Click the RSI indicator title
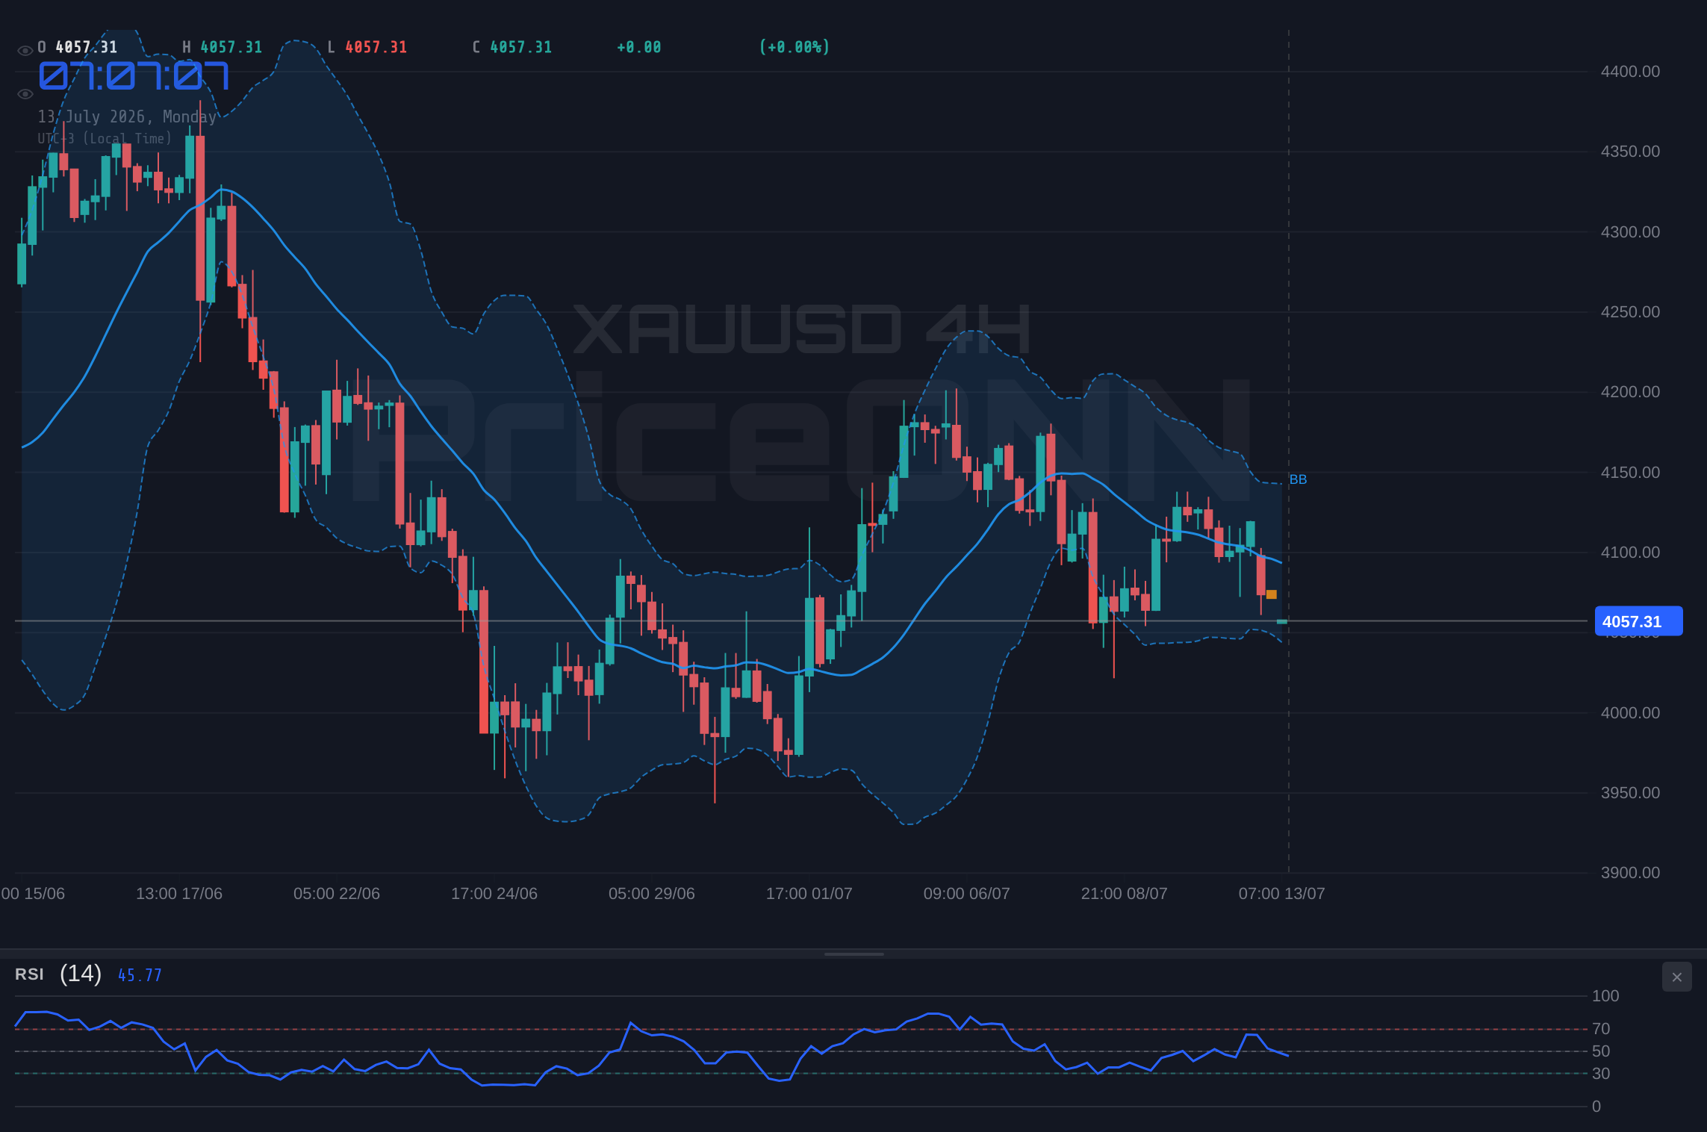 click(29, 974)
